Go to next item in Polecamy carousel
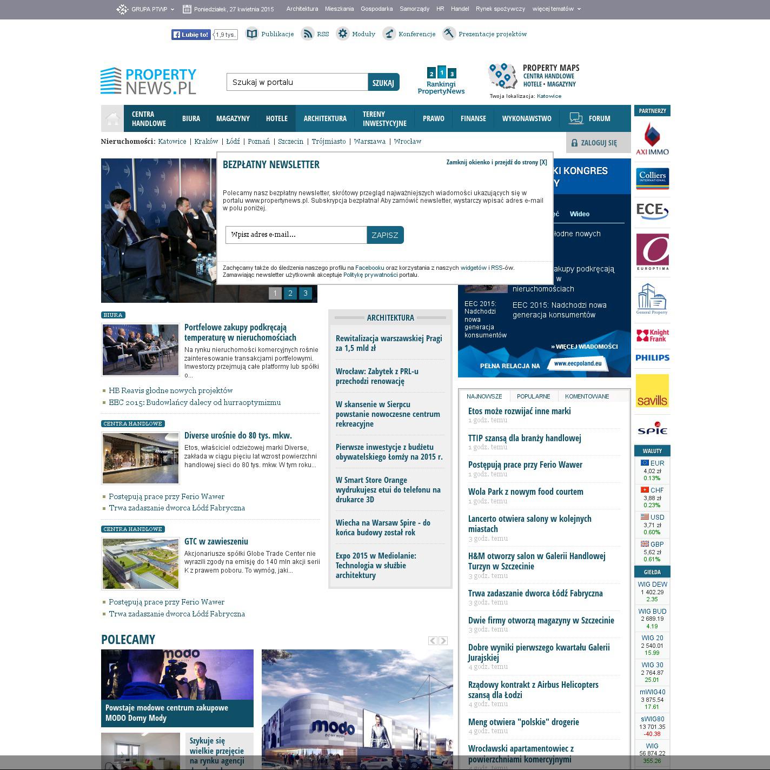This screenshot has height=770, width=770. (x=443, y=641)
